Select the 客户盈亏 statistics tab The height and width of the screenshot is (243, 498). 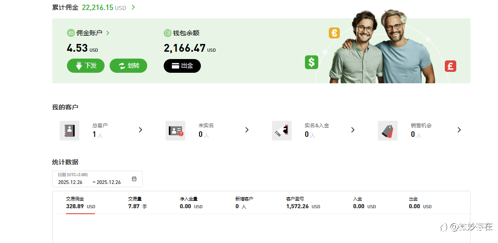pyautogui.click(x=303, y=203)
